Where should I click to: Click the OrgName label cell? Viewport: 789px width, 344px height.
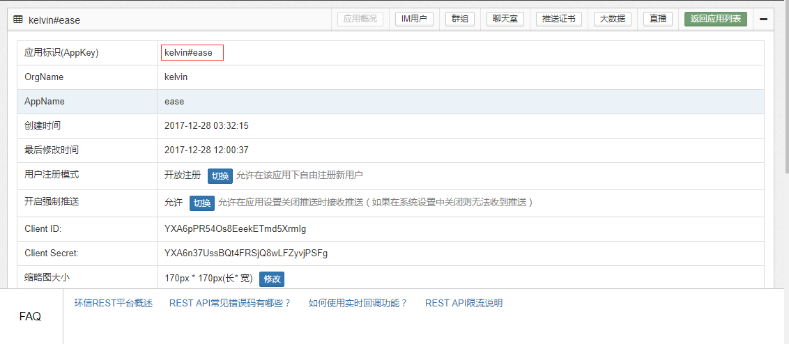(x=87, y=77)
